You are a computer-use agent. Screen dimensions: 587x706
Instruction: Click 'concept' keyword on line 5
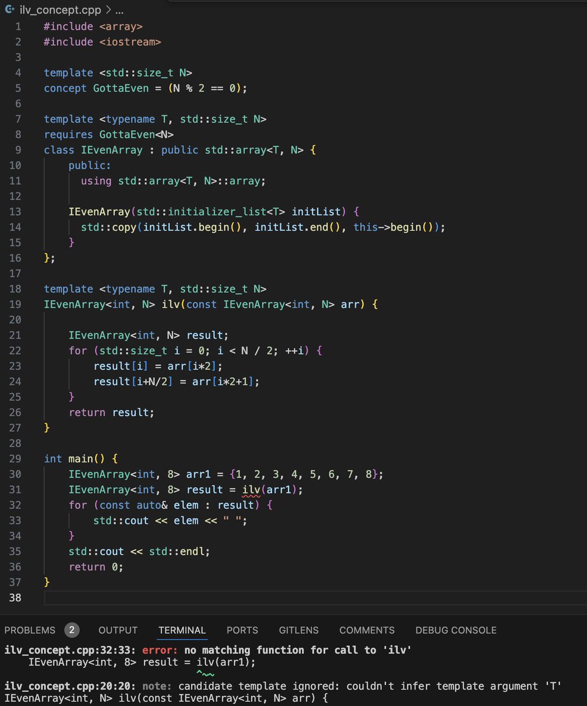pos(65,88)
